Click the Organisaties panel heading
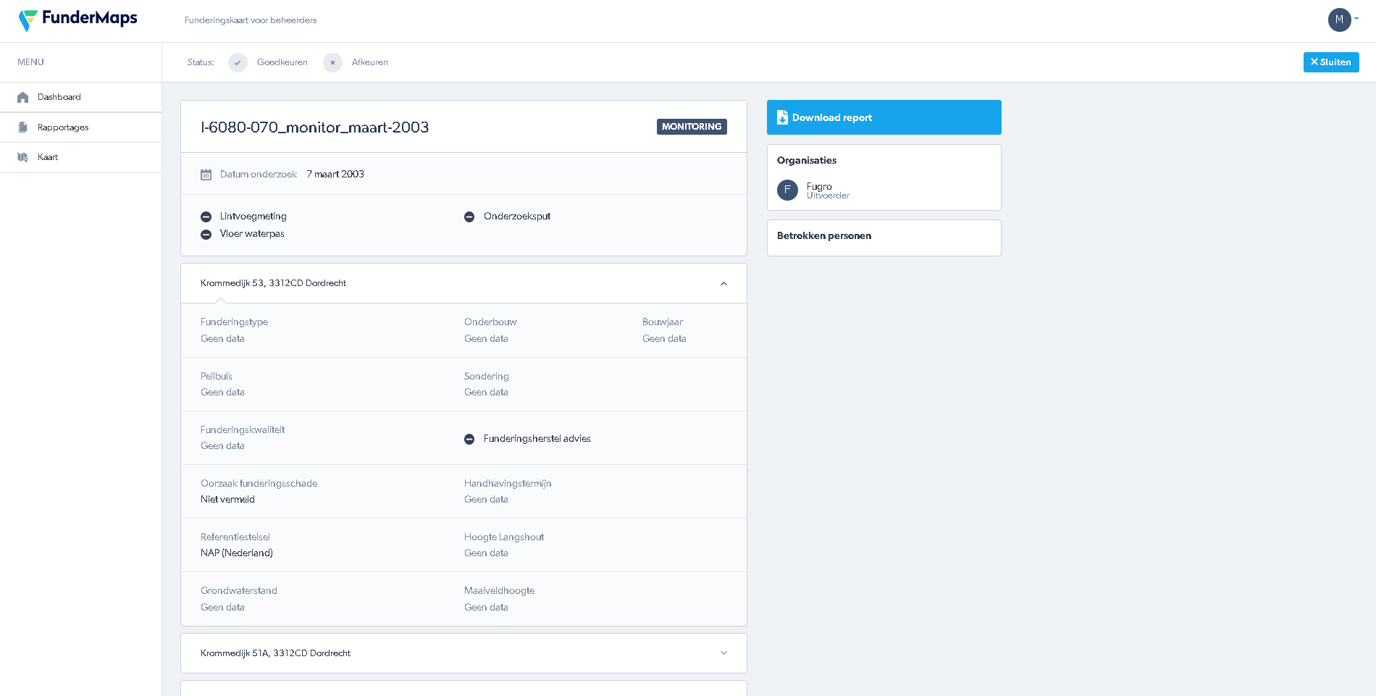 point(807,160)
